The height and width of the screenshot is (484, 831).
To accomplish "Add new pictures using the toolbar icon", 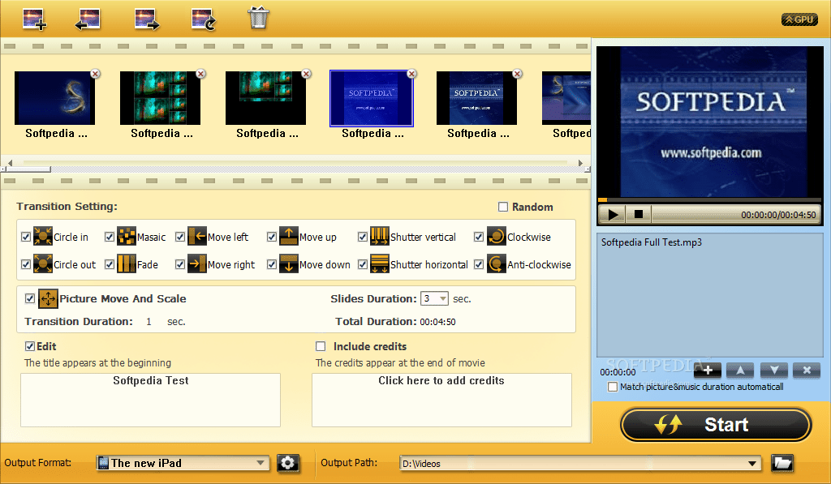I will pos(34,18).
